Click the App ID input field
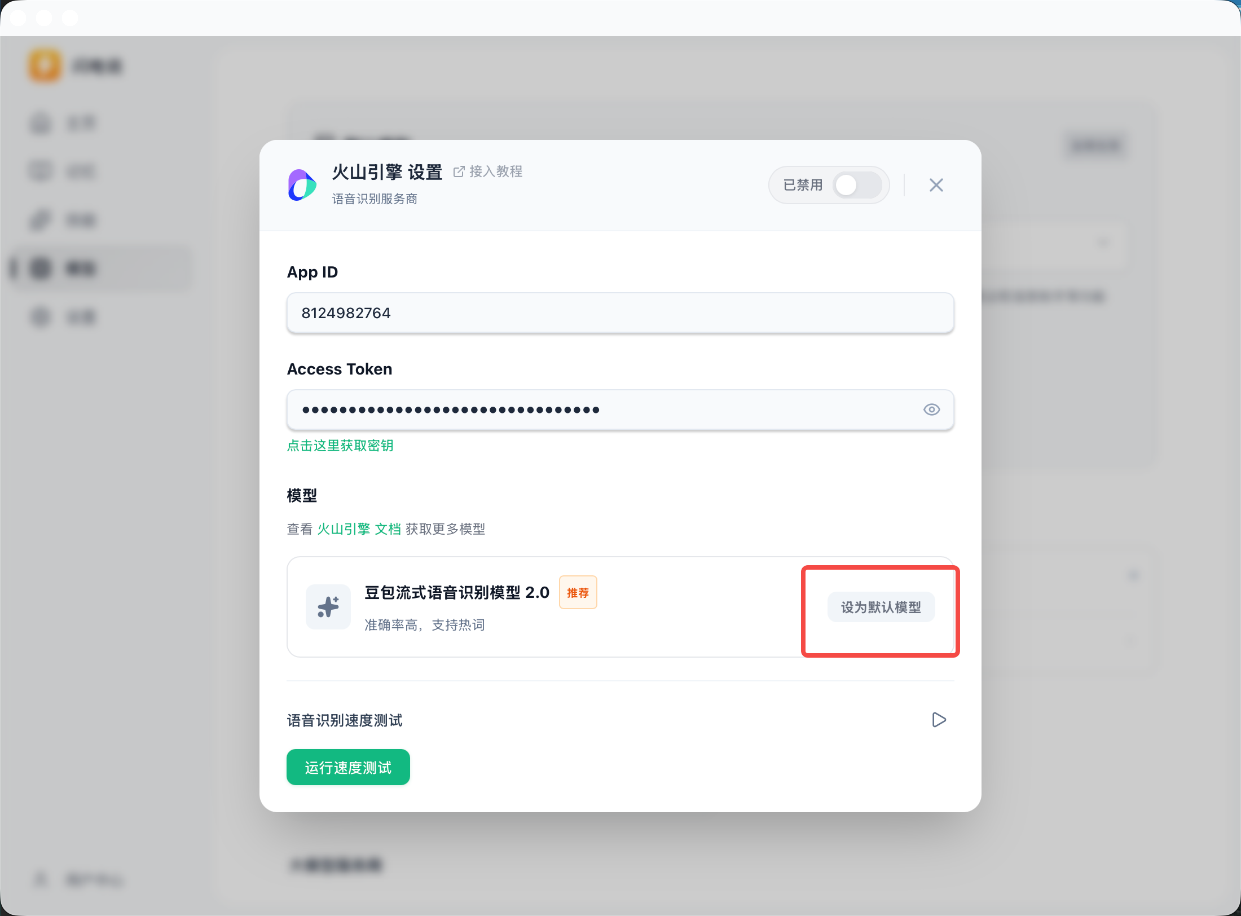Viewport: 1241px width, 916px height. (620, 313)
